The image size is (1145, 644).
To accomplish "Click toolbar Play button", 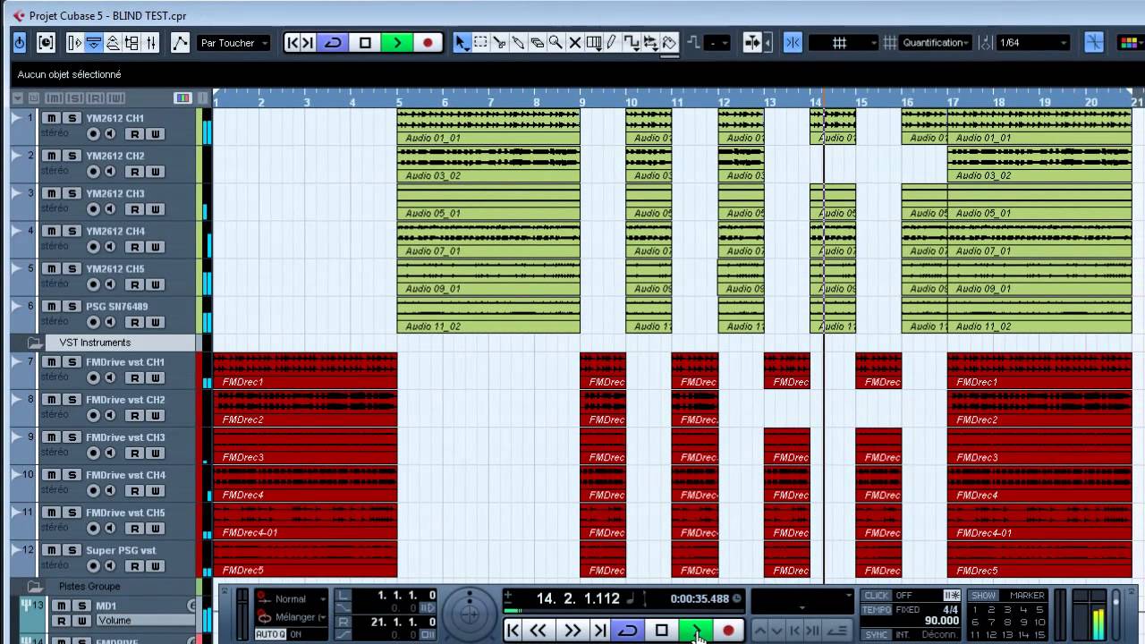I will point(397,42).
